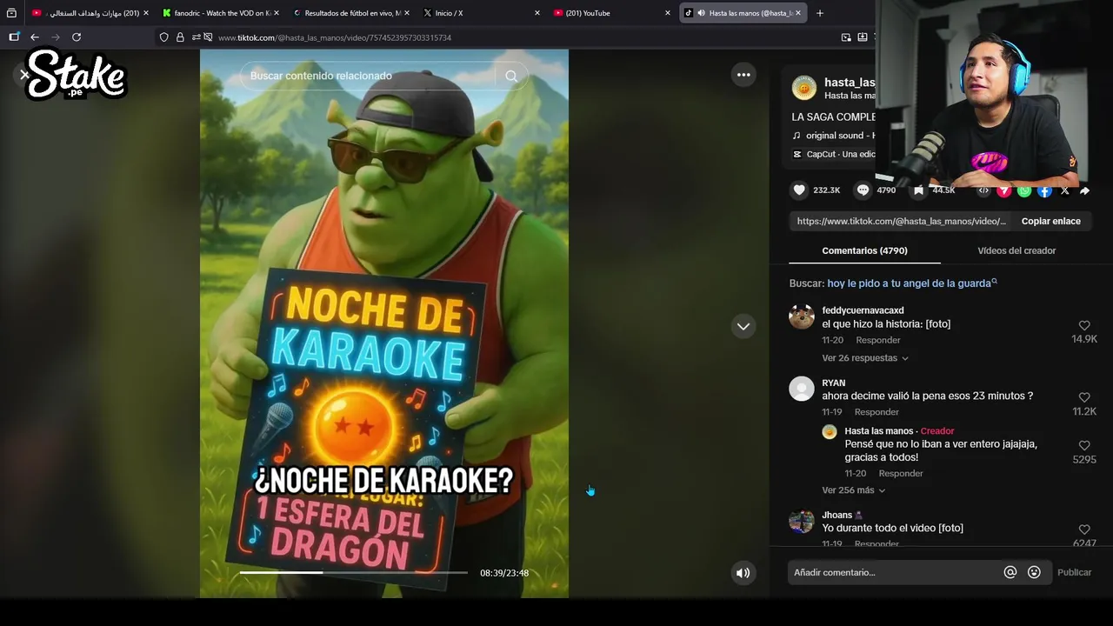The height and width of the screenshot is (626, 1113).
Task: Switch to Inicio / X browser tab
Action: click(482, 13)
